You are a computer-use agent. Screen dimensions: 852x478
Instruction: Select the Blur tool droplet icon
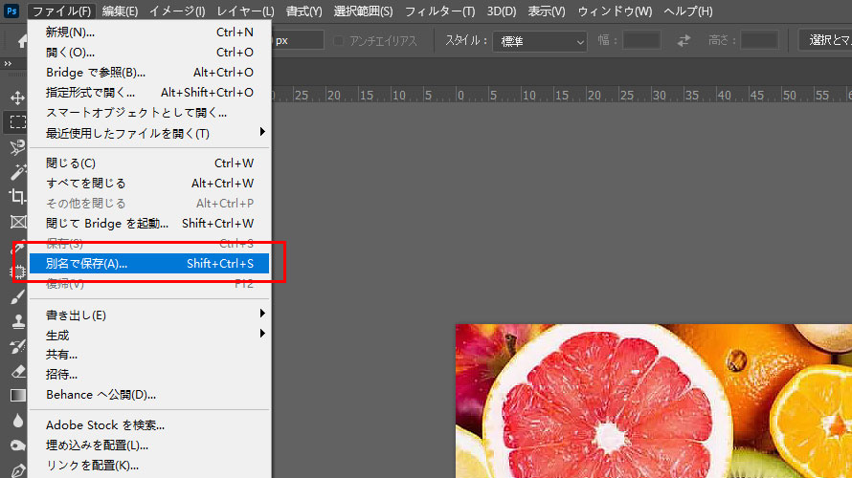(x=17, y=421)
